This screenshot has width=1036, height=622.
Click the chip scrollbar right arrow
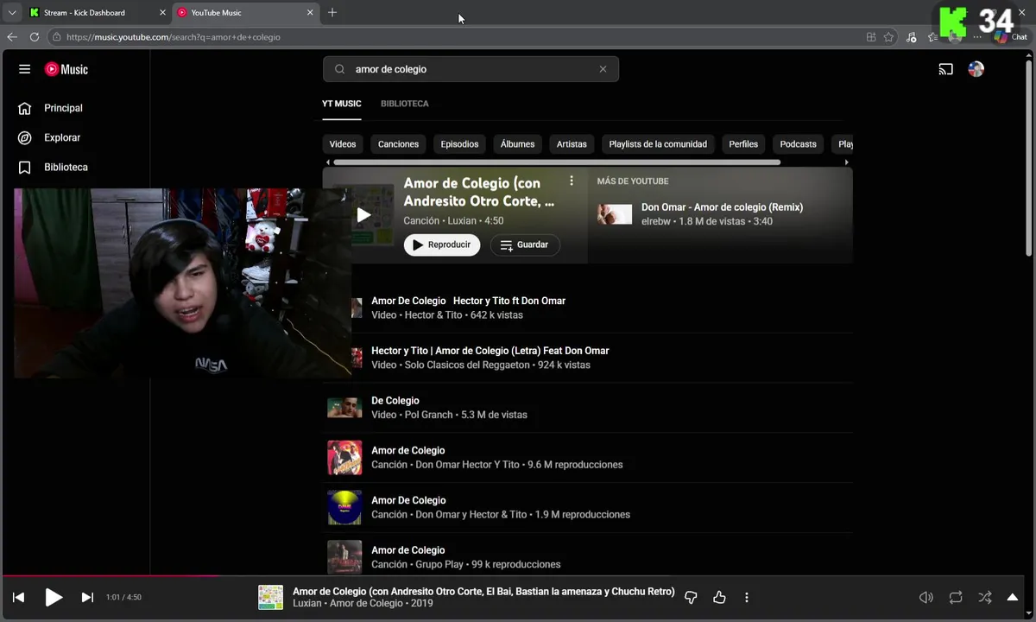(x=846, y=162)
